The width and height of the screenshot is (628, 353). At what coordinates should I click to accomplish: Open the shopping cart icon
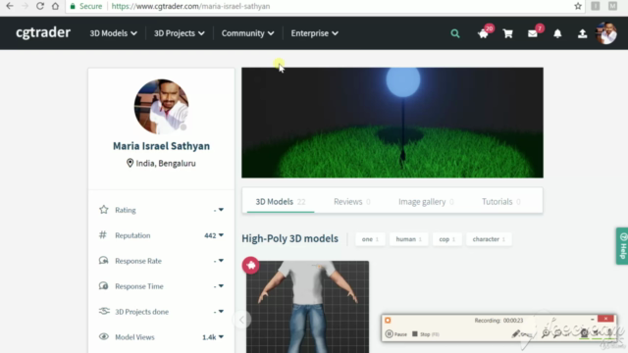tap(508, 33)
